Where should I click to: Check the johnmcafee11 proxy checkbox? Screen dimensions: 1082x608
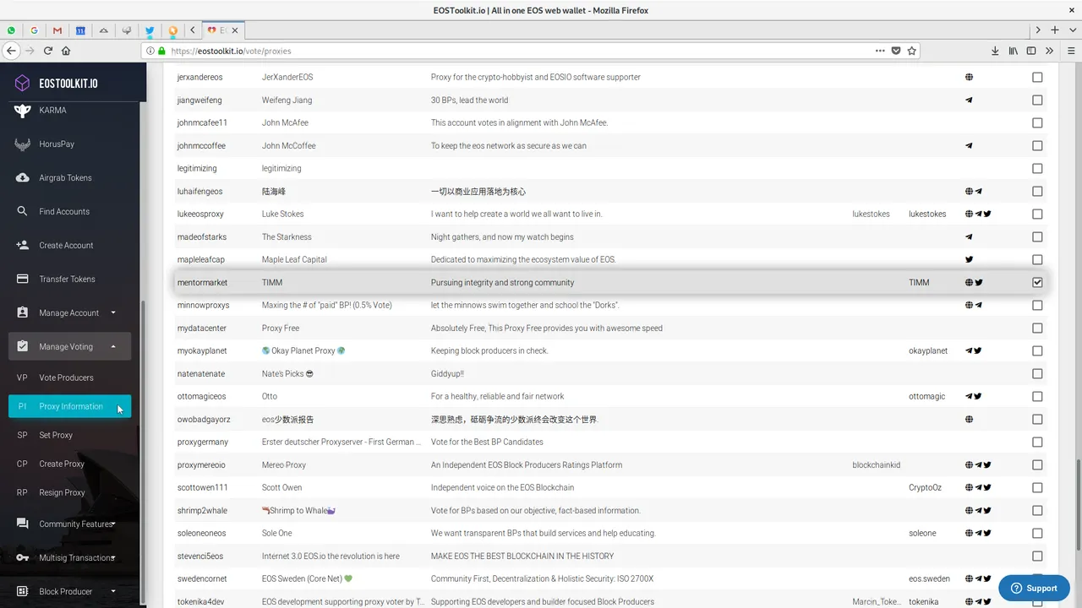pos(1037,122)
